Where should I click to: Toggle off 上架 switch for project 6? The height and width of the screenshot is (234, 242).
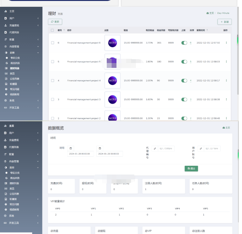tap(184, 43)
